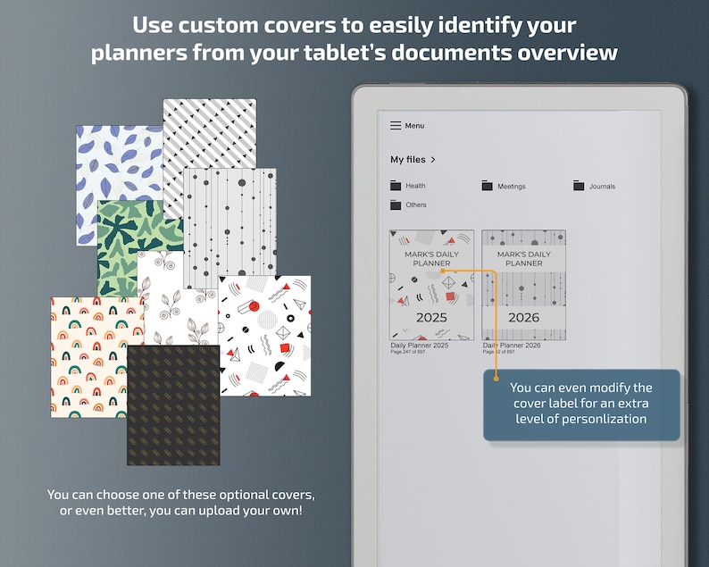Screen dimensions: 709x567
Task: Open the Meetings folder icon
Action: 487,186
